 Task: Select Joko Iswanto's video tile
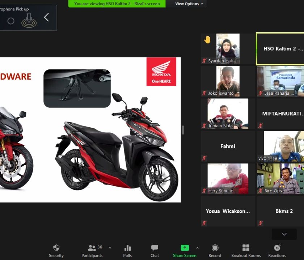[x=228, y=81]
